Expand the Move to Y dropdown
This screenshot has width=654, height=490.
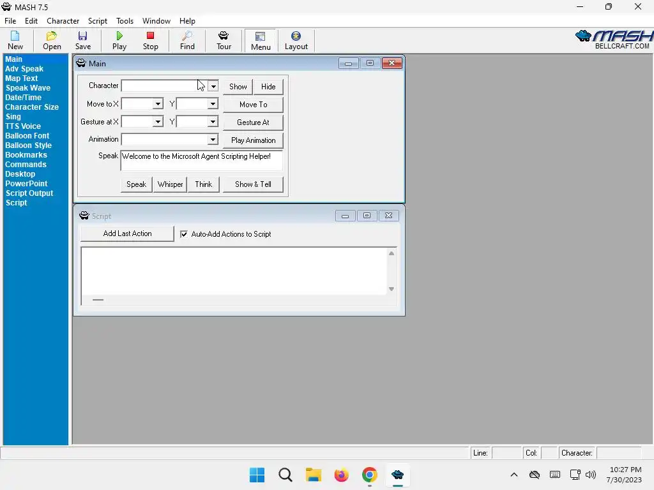click(213, 104)
